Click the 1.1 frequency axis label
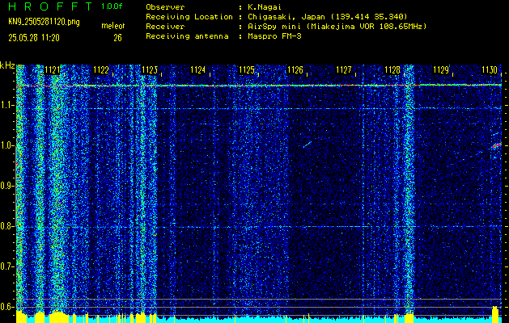The height and width of the screenshot is (323, 509). (6, 106)
